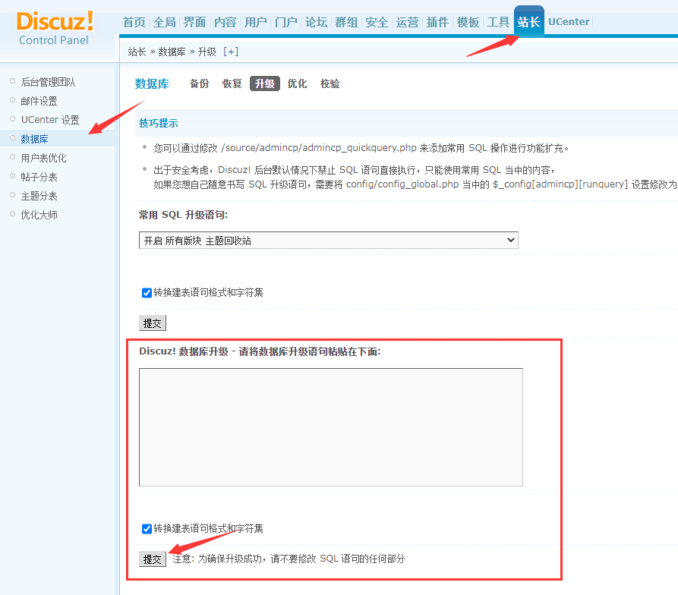
Task: Select the 站长 top menu tab
Action: coord(529,21)
